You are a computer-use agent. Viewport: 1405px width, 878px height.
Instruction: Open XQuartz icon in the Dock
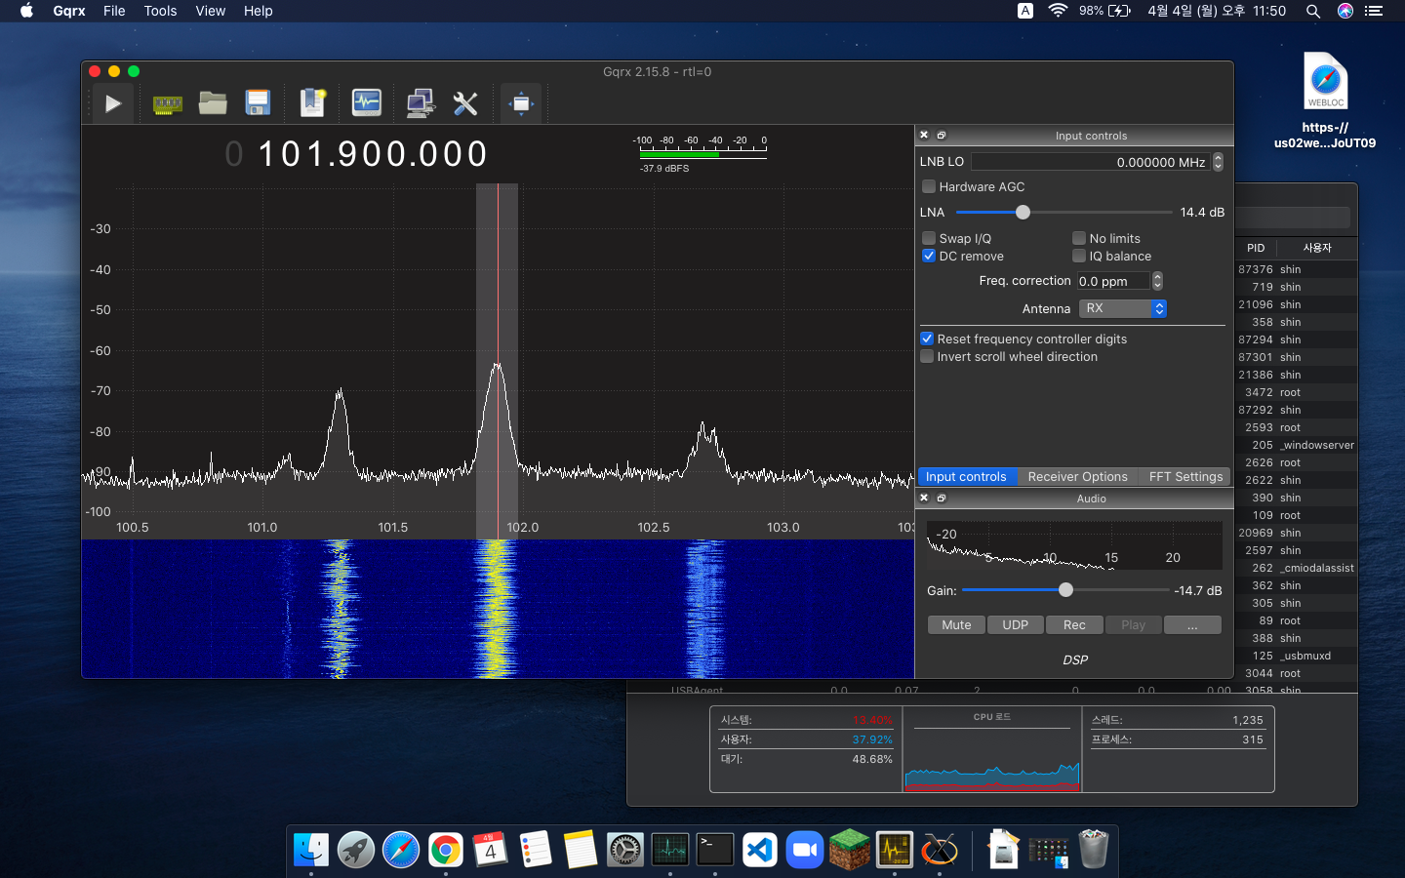tap(940, 850)
